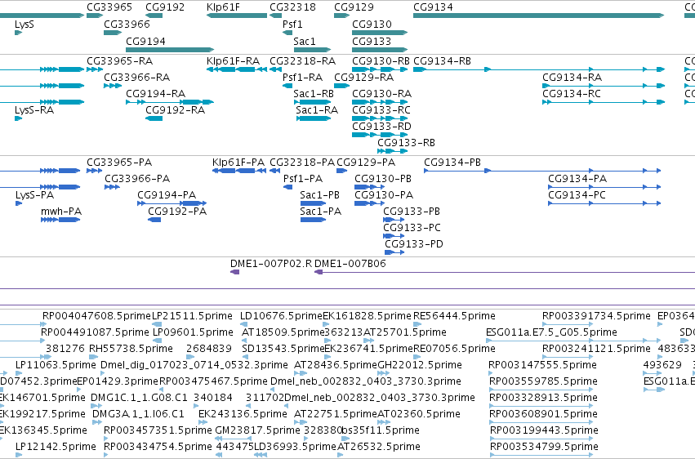
Task: Select the RP003534799.5prime EST label
Action: pyautogui.click(x=544, y=447)
